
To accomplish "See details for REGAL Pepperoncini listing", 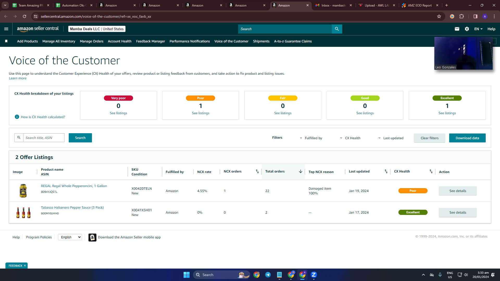I will [x=458, y=191].
